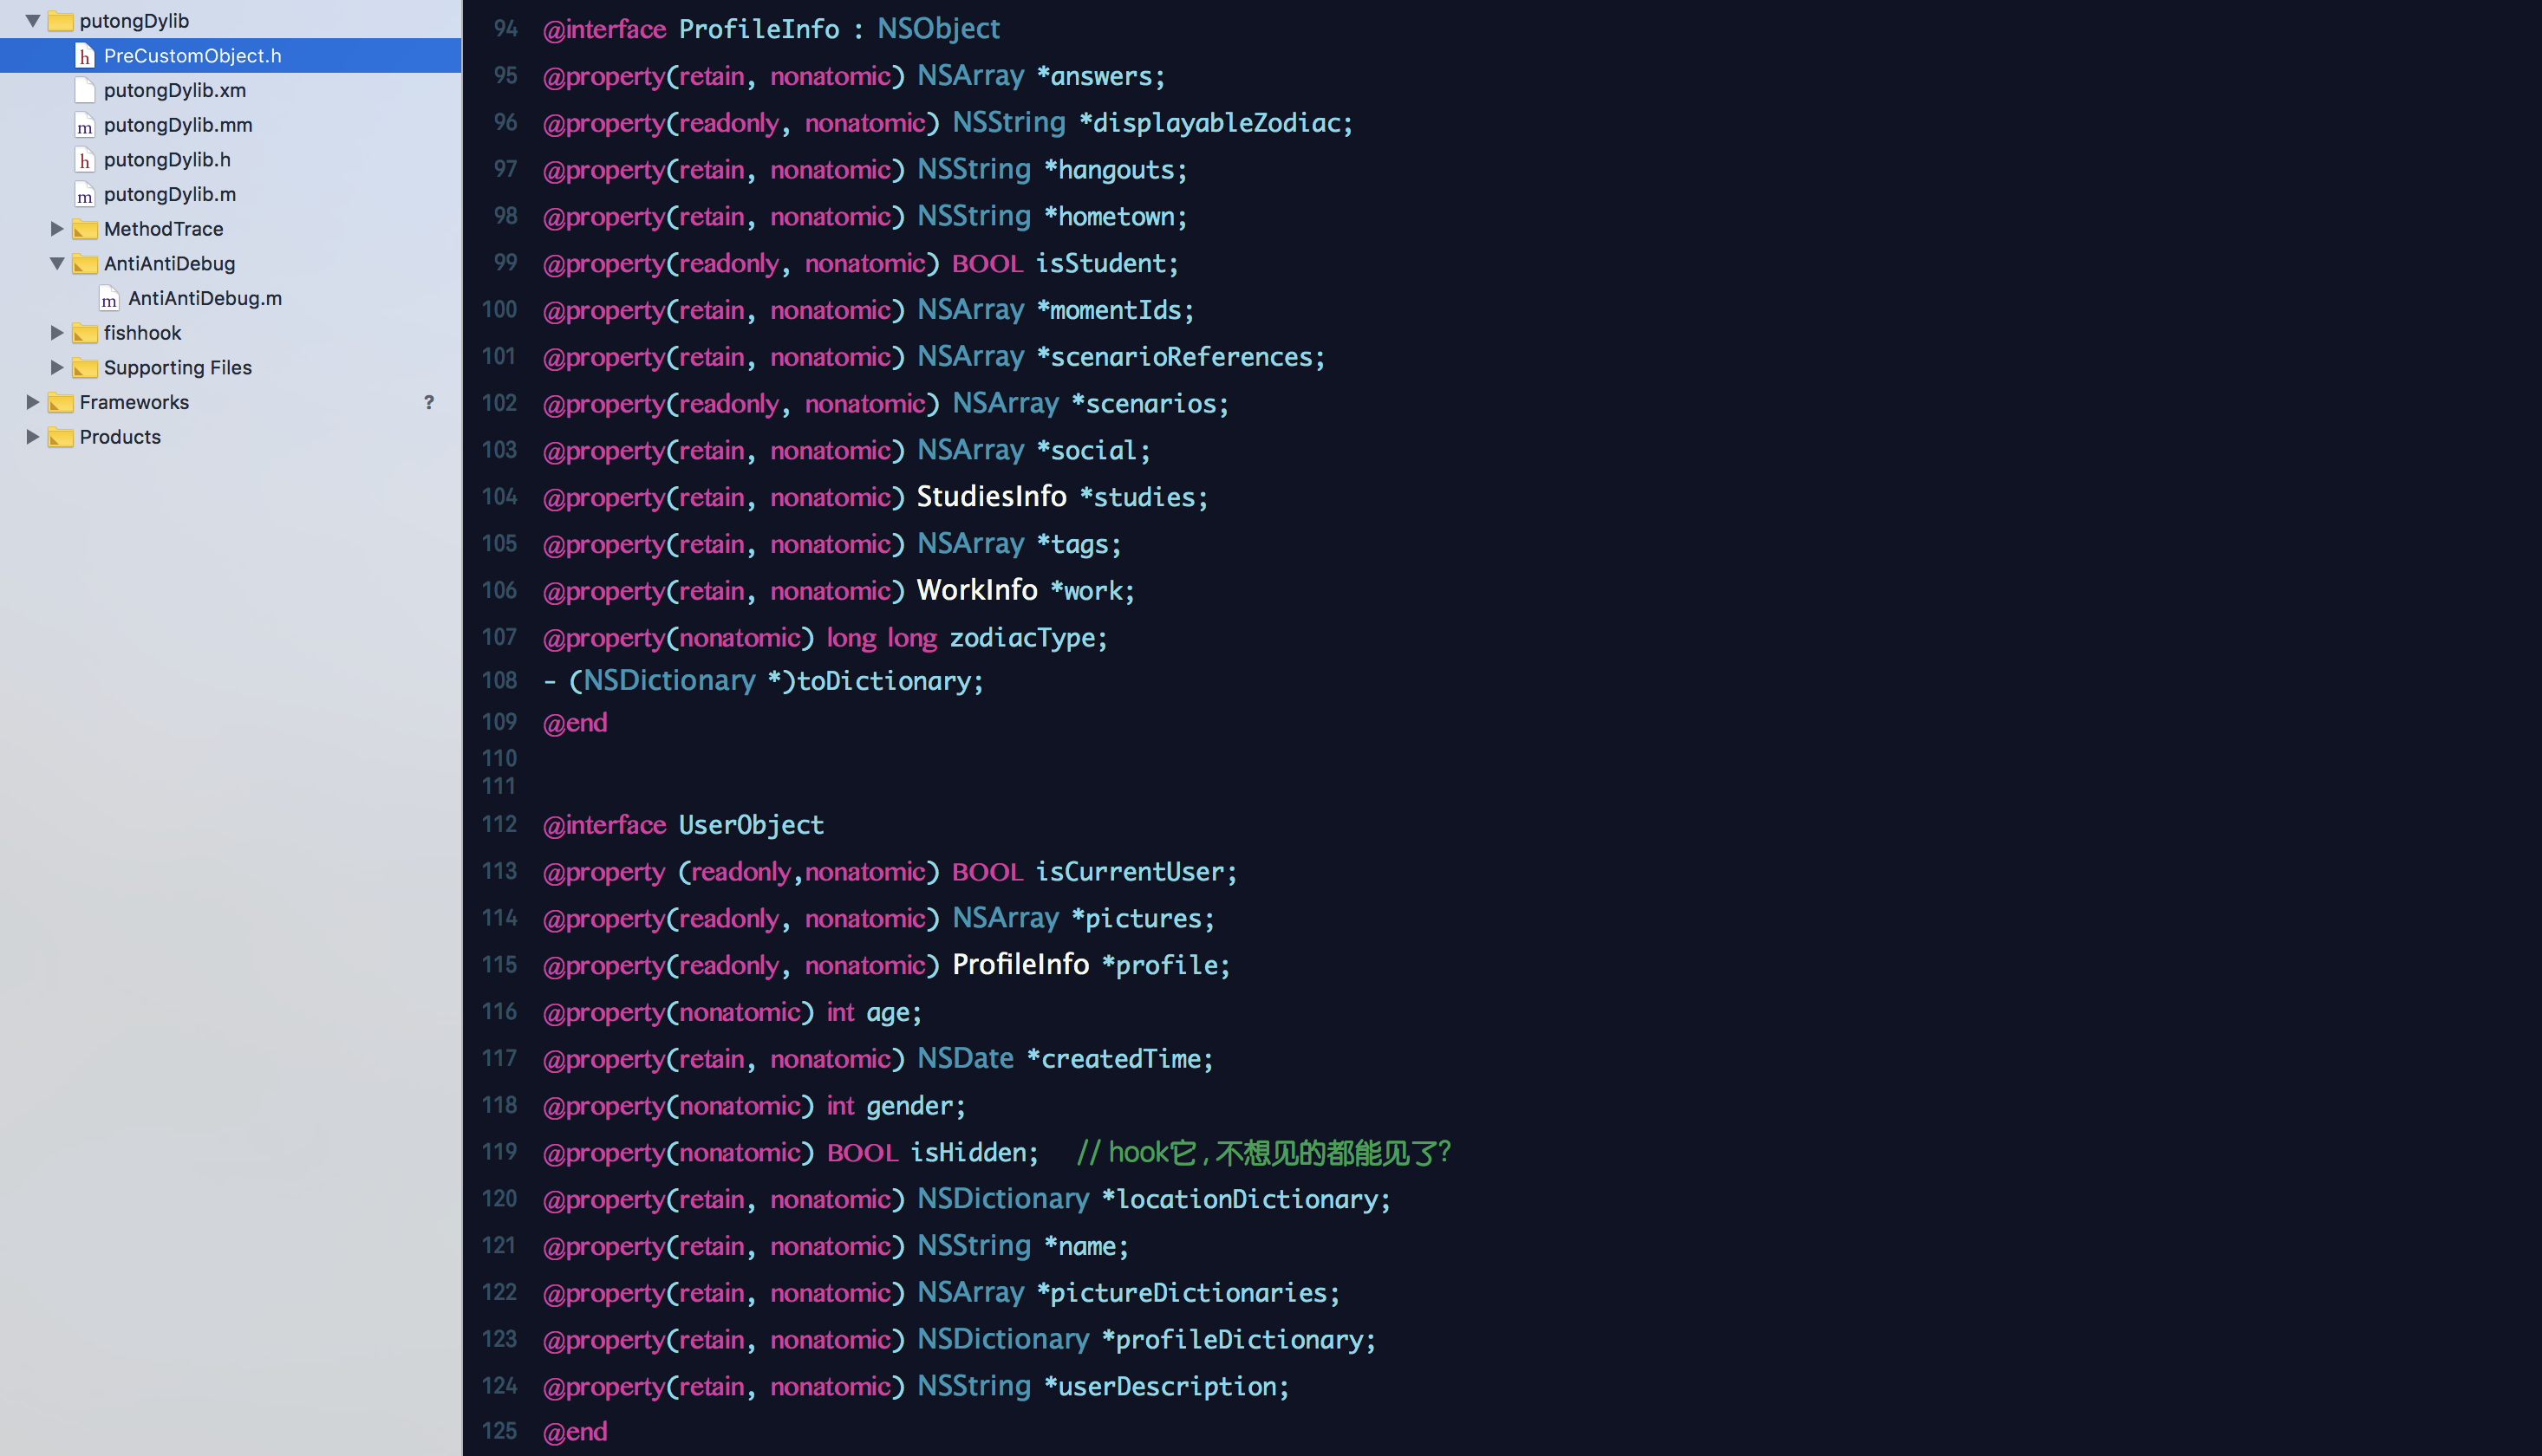Click the AntiAntiDebug.m file icon
Image resolution: width=2542 pixels, height=1456 pixels.
pyautogui.click(x=109, y=299)
